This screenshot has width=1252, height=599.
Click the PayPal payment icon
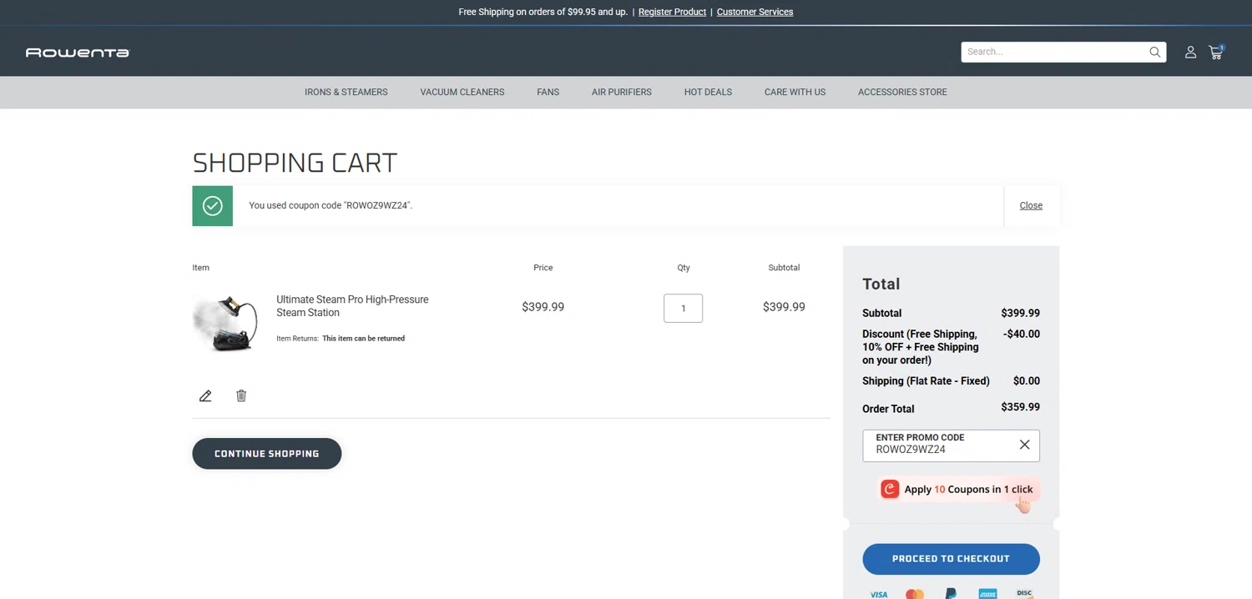point(951,594)
